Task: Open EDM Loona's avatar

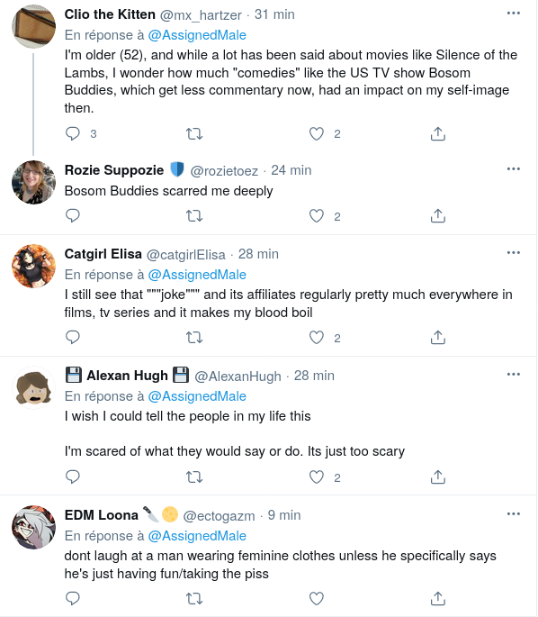Action: tap(34, 527)
